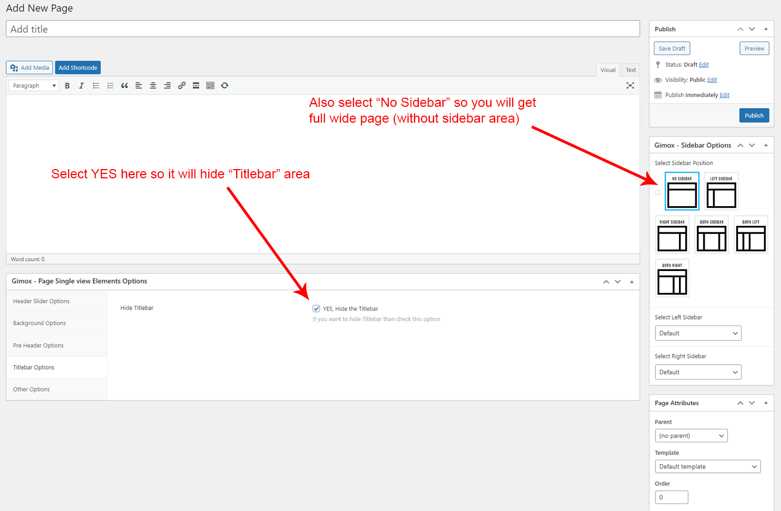Toggle bold formatting in editor toolbar
This screenshot has width=781, height=511.
(x=67, y=86)
